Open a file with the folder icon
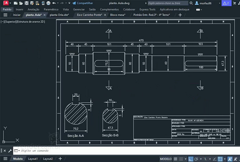Screen dimensions: 240x162 pos(21,3)
